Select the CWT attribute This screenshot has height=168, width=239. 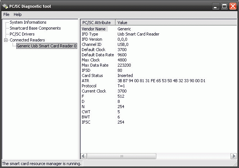coord(86,112)
